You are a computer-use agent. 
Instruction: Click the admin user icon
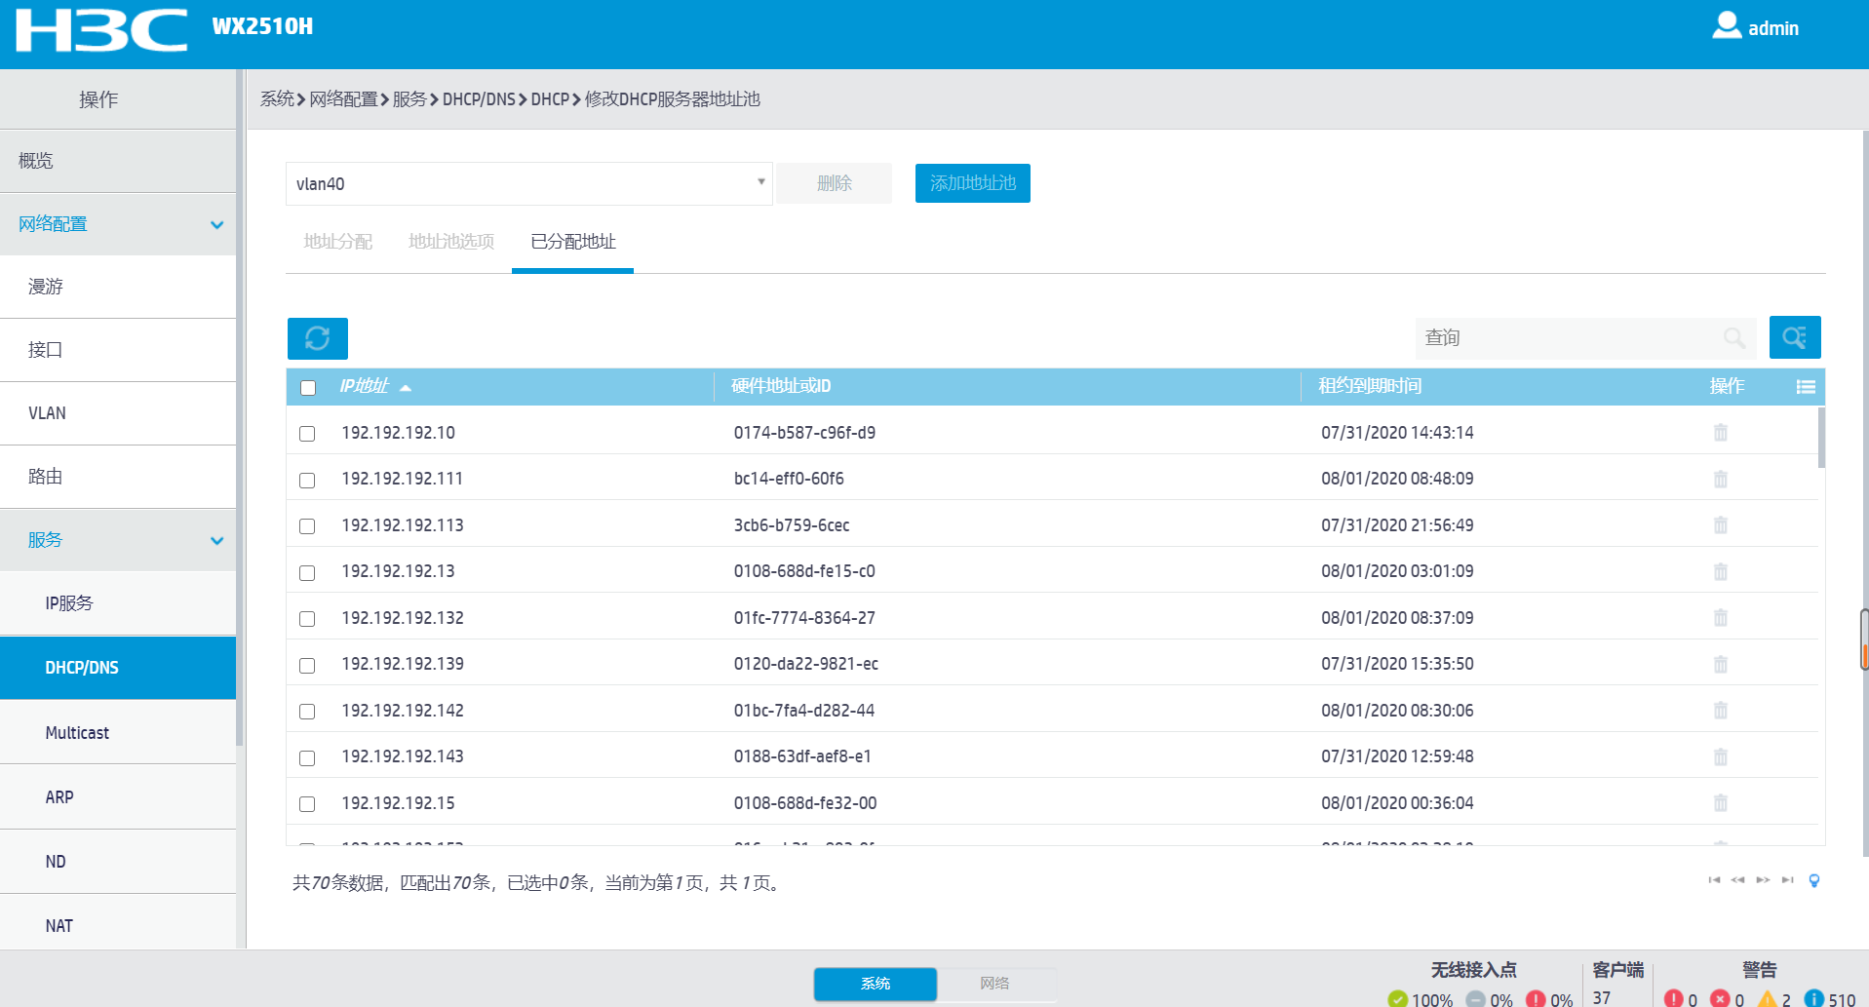click(1727, 25)
